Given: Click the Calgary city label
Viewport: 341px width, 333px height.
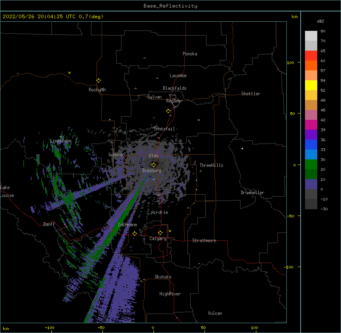Looking at the screenshot, I should coord(158,238).
